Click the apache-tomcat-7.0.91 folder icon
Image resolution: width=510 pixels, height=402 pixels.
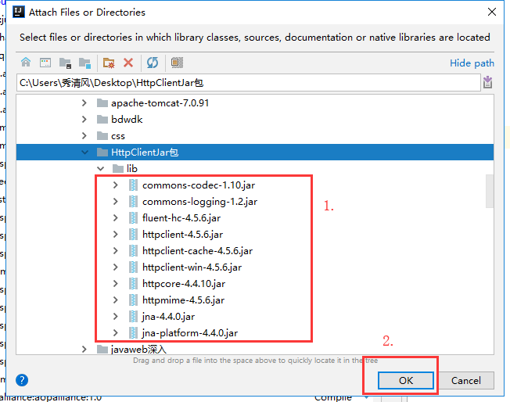[102, 103]
